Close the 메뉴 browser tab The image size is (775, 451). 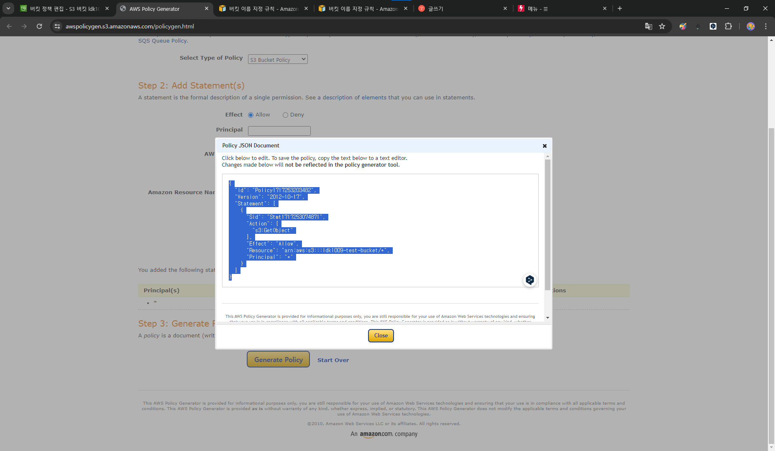[605, 8]
